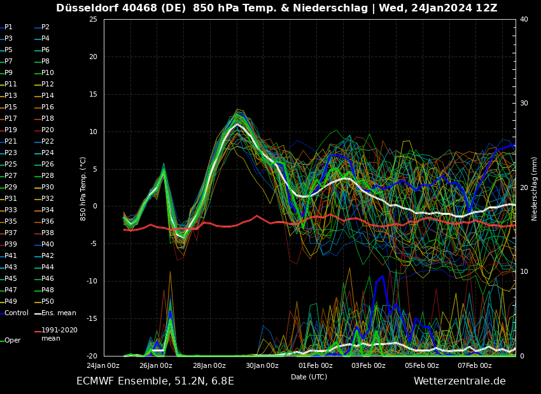Click the Oper legend entry
541x394 pixels.
[12, 341]
